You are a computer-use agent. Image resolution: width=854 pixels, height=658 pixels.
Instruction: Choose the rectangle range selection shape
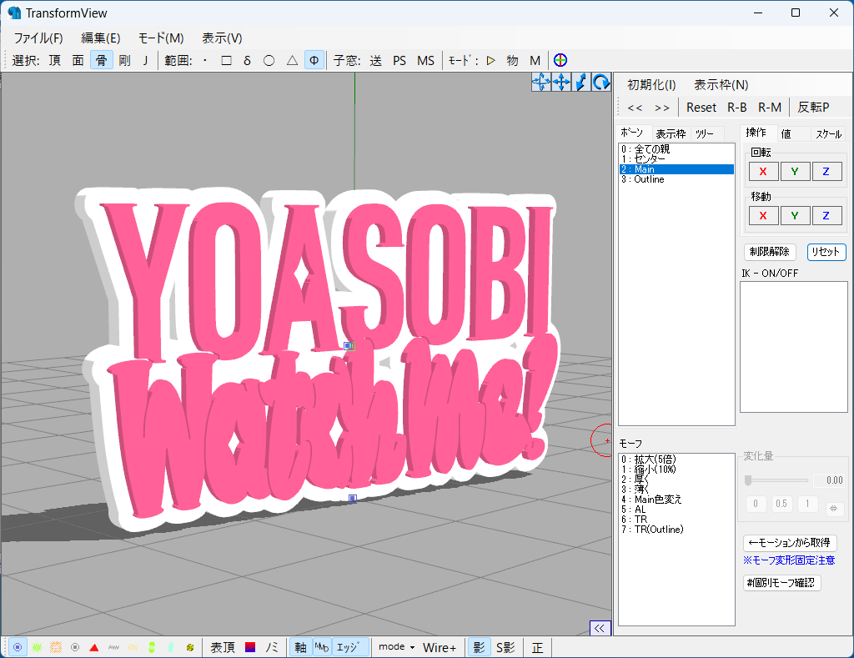pyautogui.click(x=227, y=60)
